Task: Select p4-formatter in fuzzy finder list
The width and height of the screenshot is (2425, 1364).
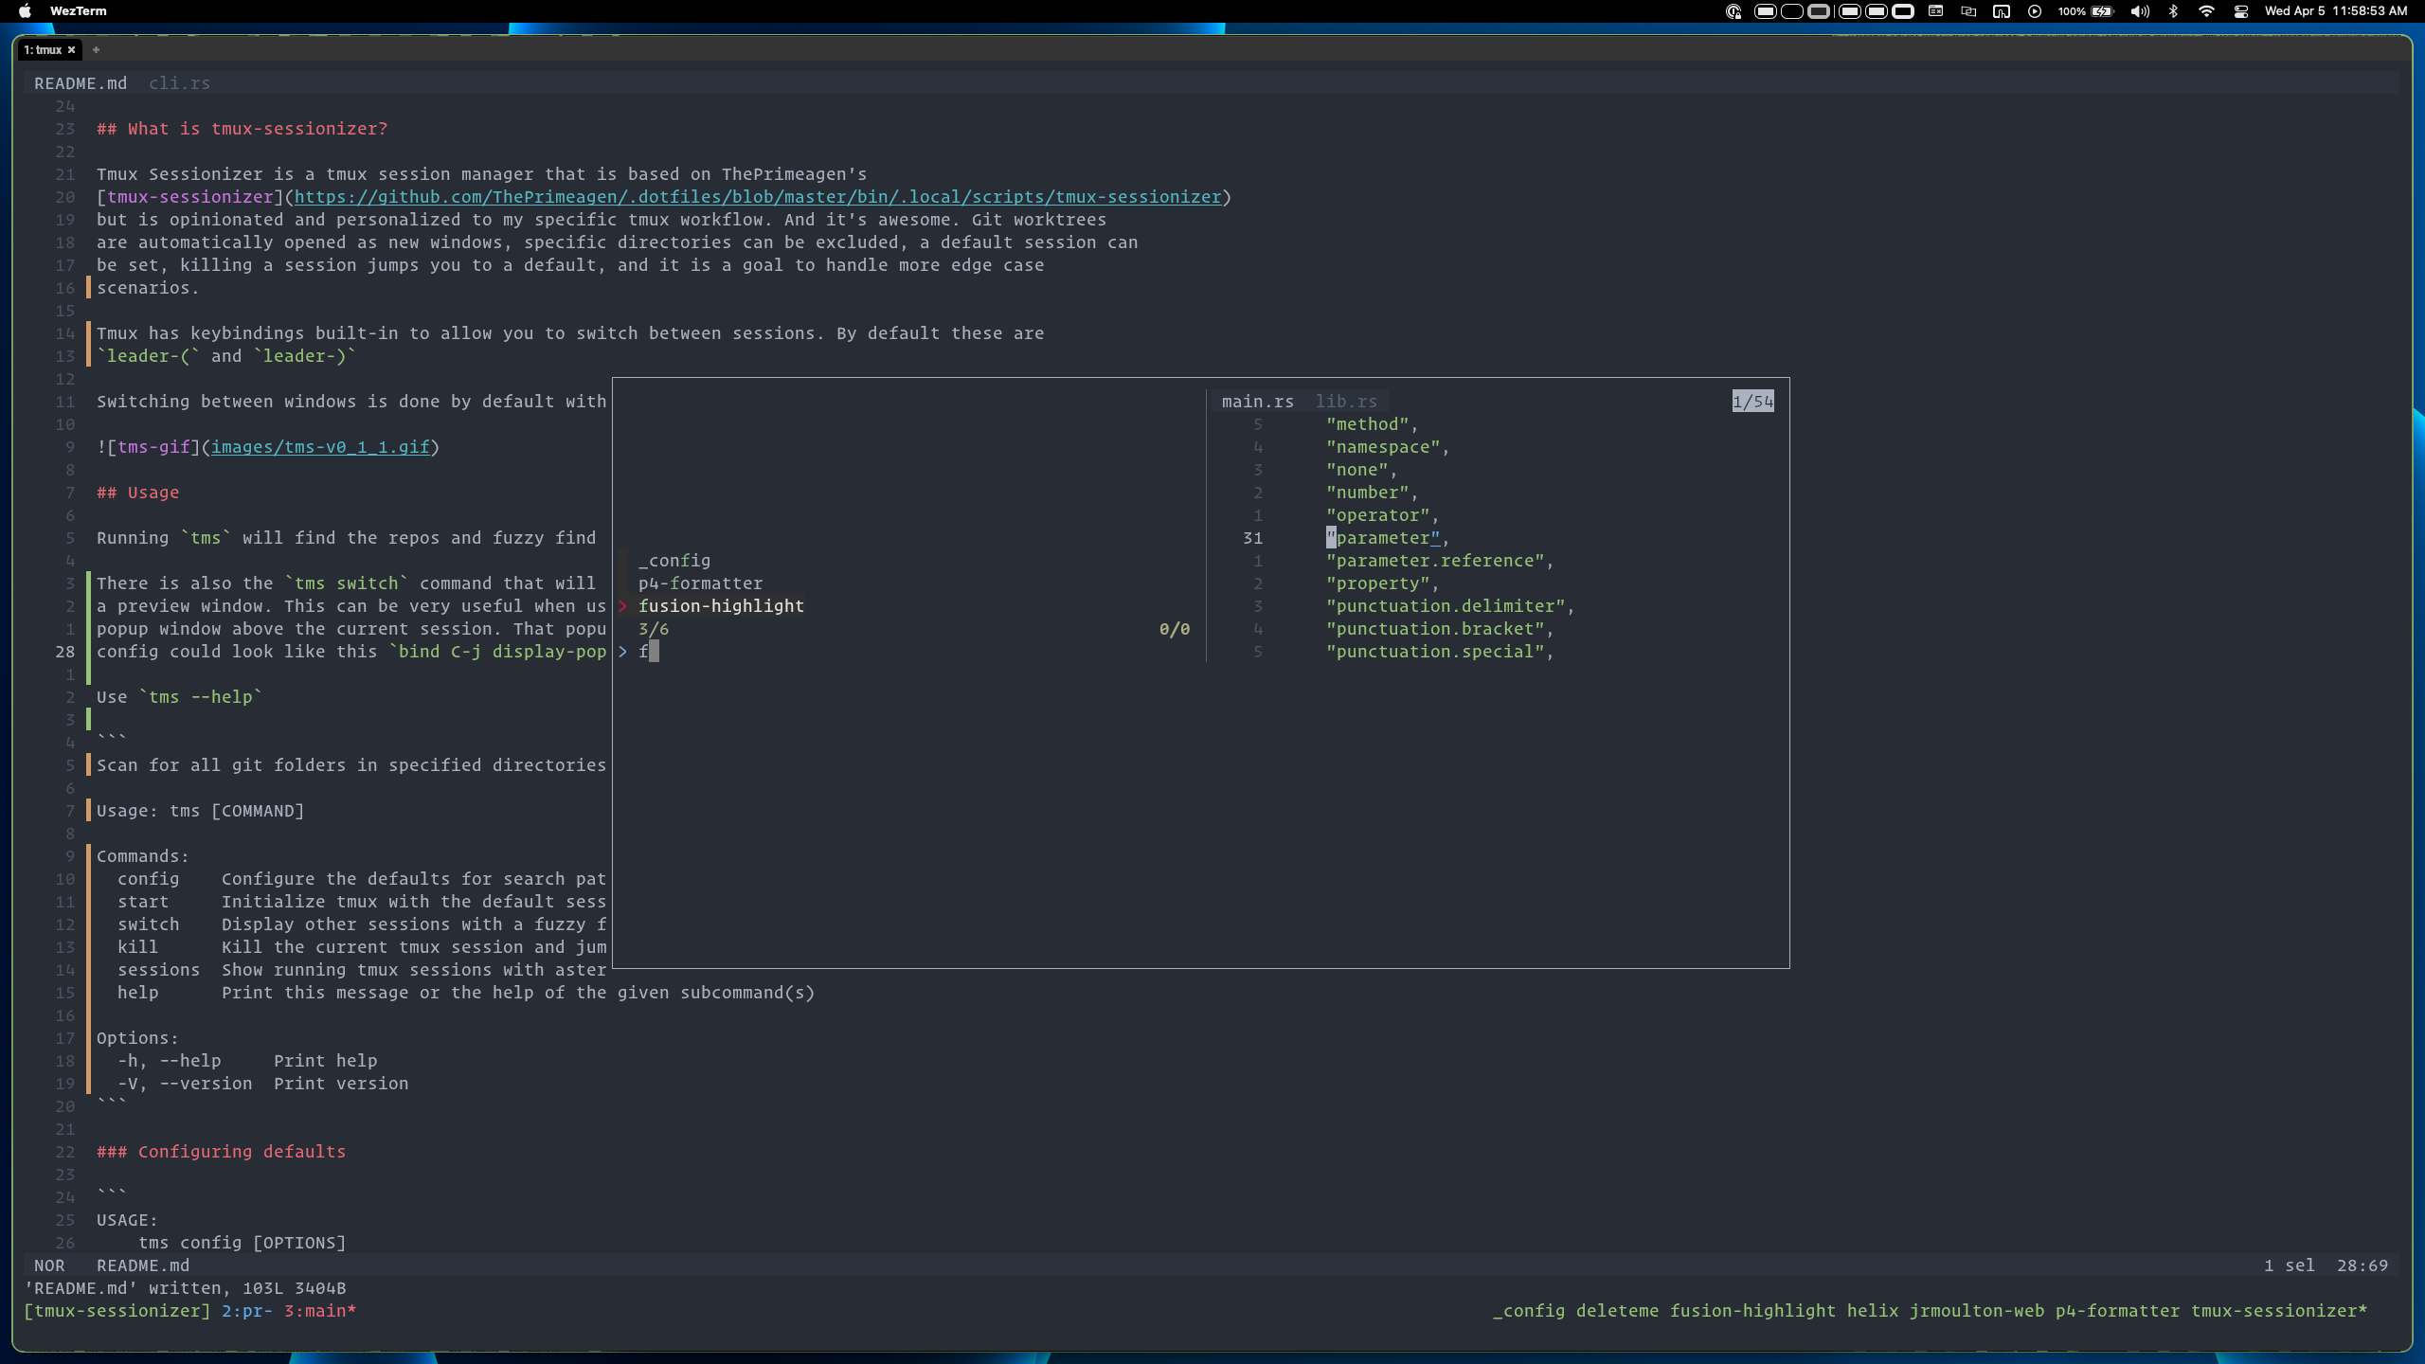Action: (x=700, y=583)
